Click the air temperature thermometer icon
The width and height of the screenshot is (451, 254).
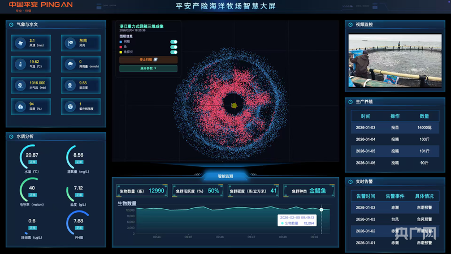pyautogui.click(x=20, y=64)
